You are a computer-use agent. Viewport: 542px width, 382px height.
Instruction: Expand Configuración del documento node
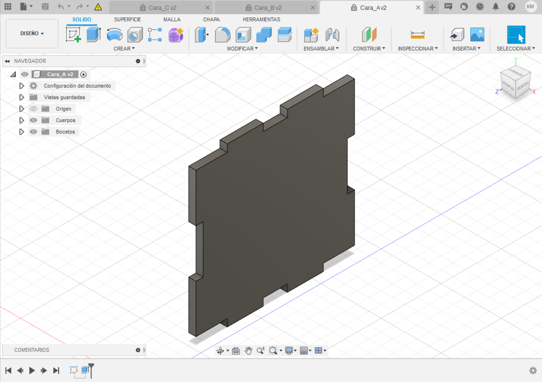22,86
